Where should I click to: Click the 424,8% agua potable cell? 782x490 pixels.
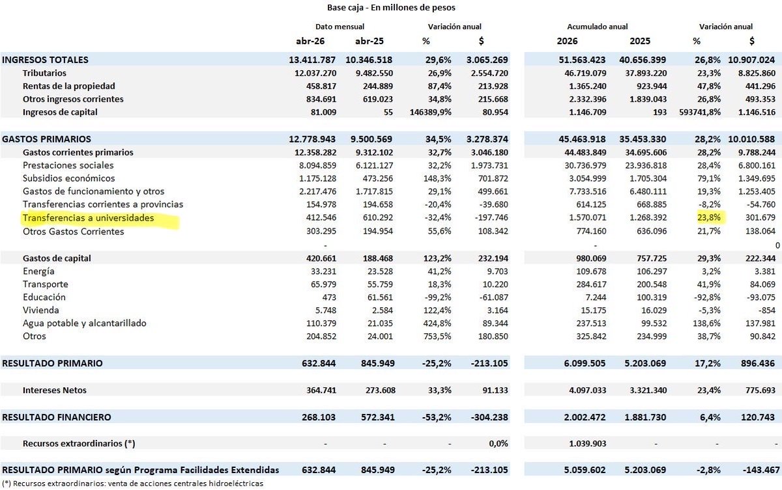pos(439,323)
